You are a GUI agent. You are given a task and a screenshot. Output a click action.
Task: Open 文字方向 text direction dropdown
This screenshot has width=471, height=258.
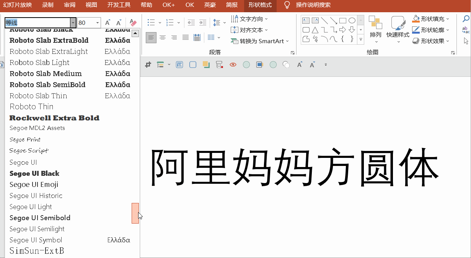[x=249, y=19]
